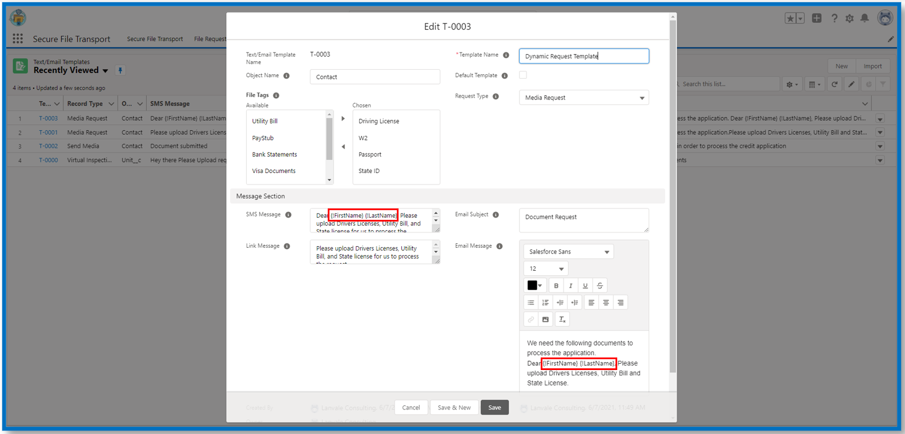Click the Template Name input field
This screenshot has height=434, width=905.
tap(584, 56)
